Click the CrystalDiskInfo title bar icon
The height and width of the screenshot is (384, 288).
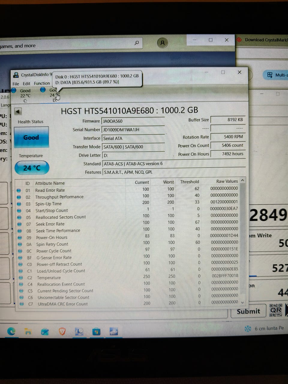click(x=16, y=75)
